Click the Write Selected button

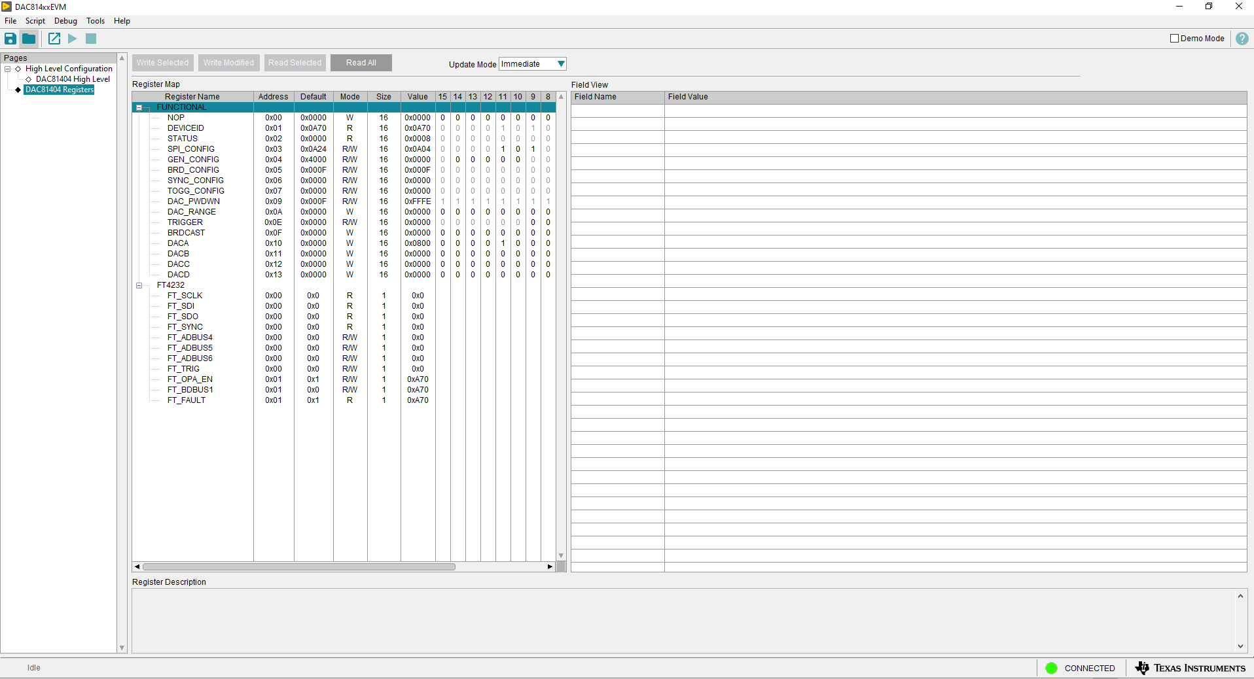(163, 63)
